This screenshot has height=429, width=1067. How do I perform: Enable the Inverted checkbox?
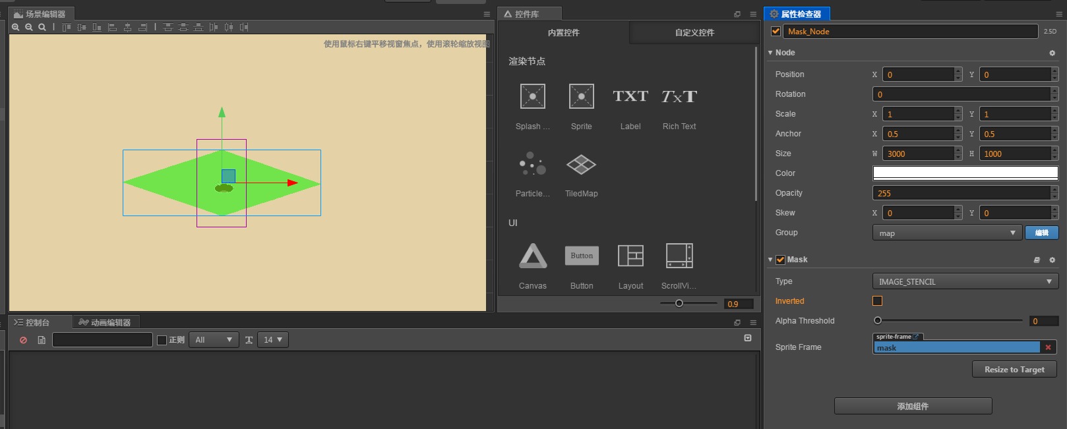(x=877, y=301)
